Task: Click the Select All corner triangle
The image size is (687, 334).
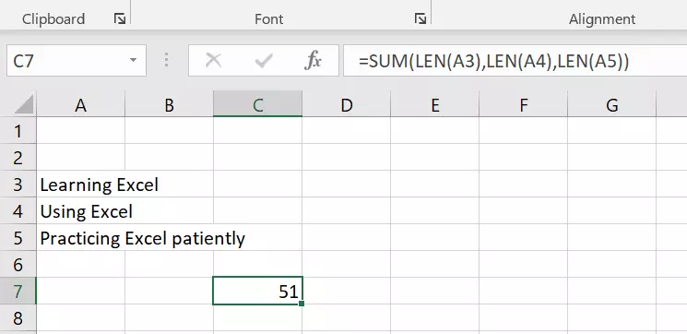Action: coord(24,105)
